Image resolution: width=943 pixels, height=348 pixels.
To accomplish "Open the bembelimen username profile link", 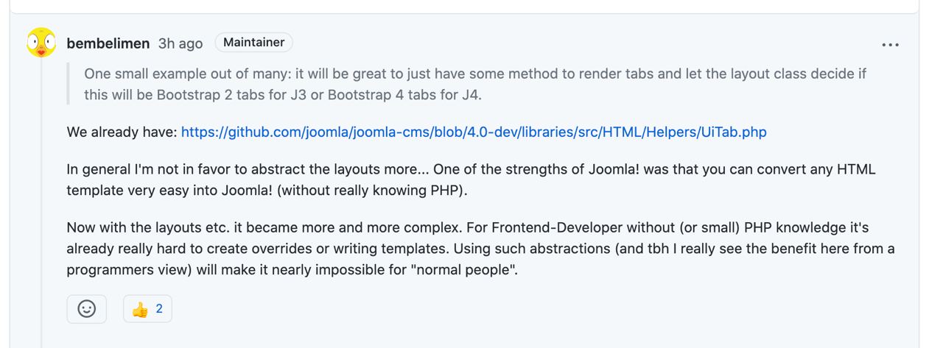I will click(108, 43).
